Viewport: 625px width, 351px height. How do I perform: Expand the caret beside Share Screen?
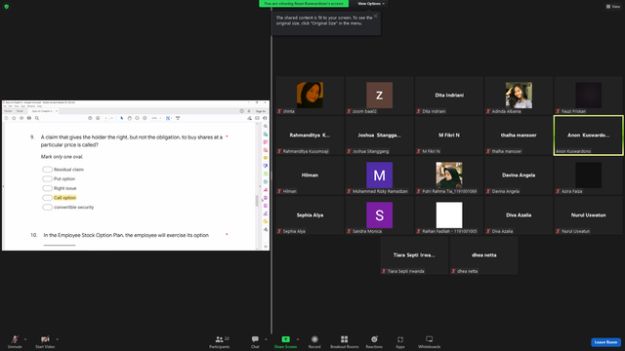tap(298, 339)
